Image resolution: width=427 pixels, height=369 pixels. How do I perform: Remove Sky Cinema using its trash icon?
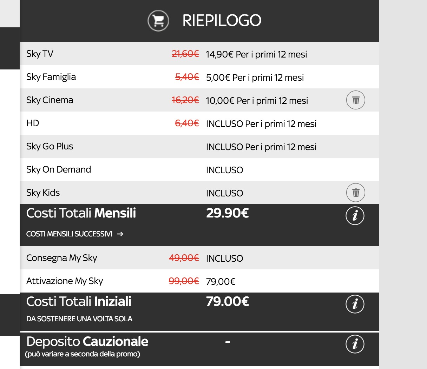[356, 100]
